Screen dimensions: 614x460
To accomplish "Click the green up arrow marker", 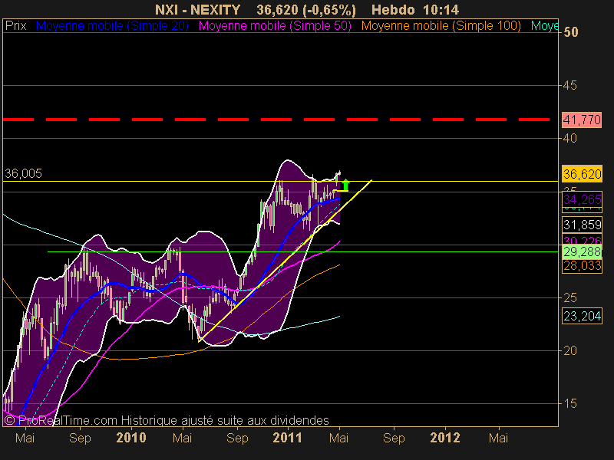I will [x=346, y=185].
